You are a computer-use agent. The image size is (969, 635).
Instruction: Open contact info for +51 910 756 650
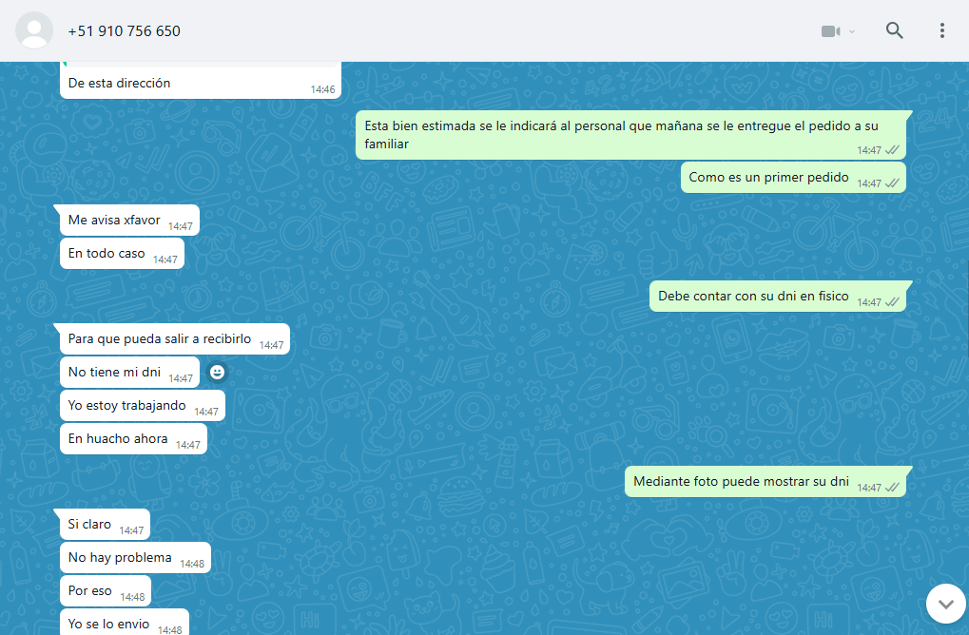124,31
